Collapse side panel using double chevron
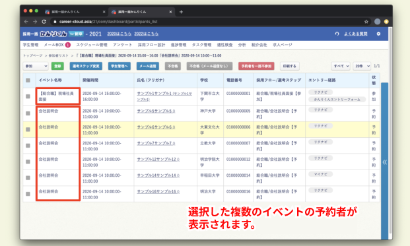The width and height of the screenshot is (410, 246). pyautogui.click(x=385, y=162)
